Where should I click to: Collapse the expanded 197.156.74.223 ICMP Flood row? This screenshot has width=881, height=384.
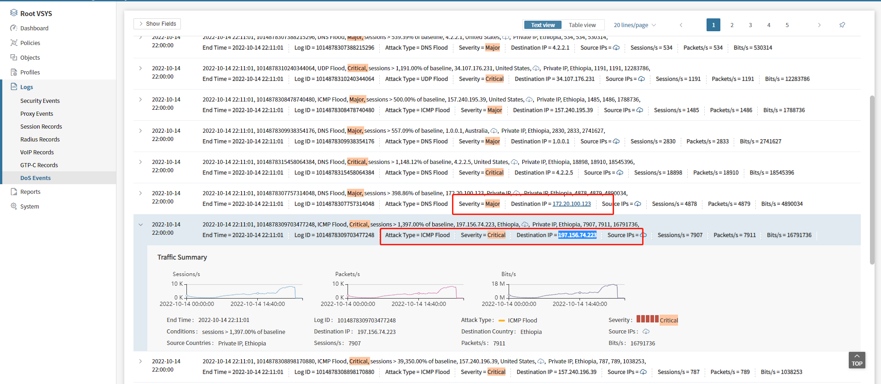(x=141, y=225)
